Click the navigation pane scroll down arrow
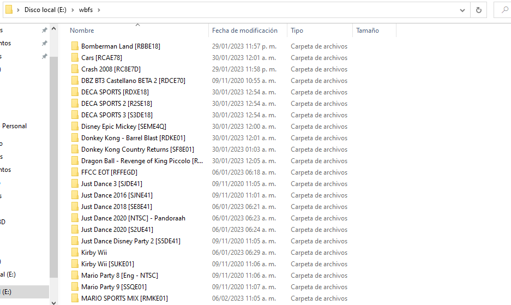Viewport: 511px width, 305px height. (x=54, y=302)
